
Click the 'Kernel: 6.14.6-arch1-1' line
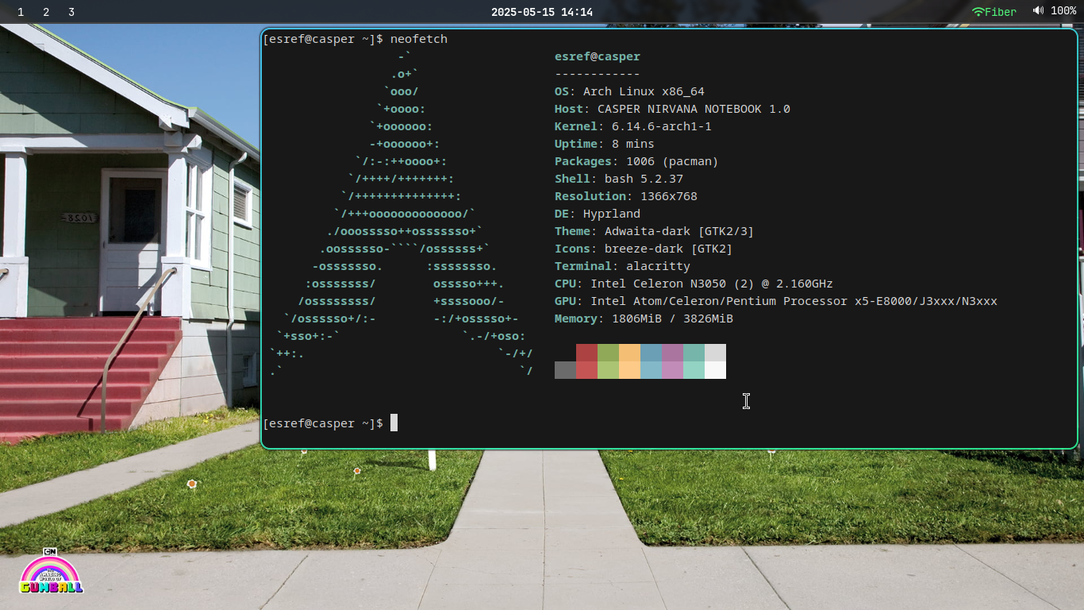coord(633,126)
